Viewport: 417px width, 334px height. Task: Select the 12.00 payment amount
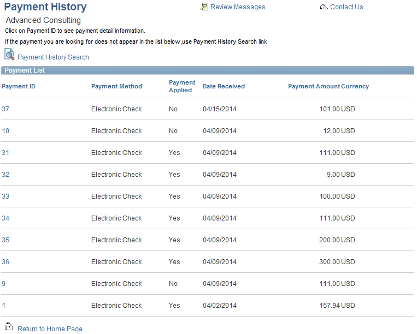331,130
